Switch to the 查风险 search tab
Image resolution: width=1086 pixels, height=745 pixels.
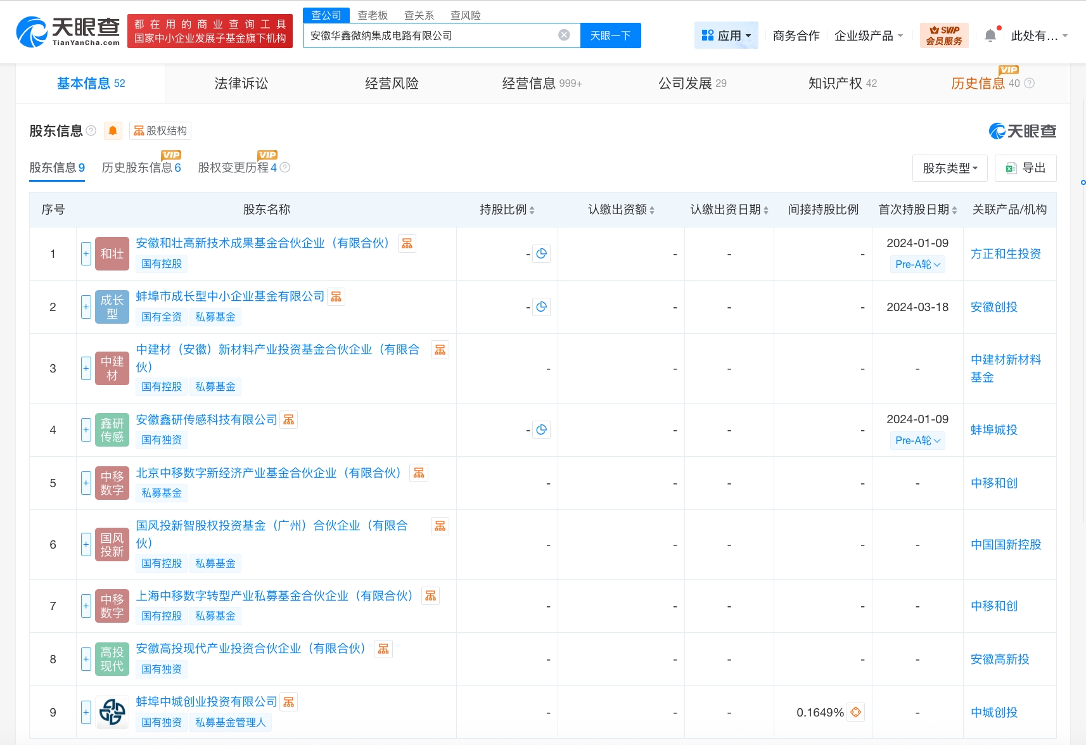(466, 15)
